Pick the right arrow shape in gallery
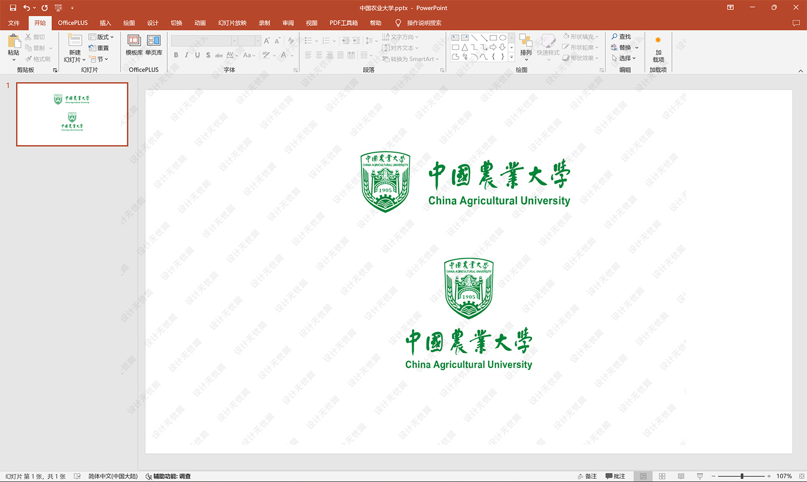The image size is (807, 482). point(493,47)
